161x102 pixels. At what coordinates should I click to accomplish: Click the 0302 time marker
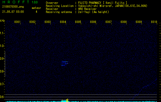33,22
